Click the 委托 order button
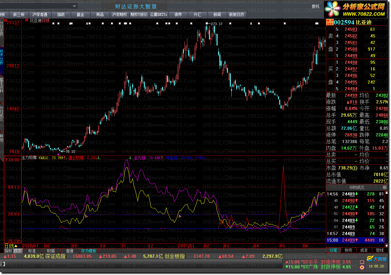Viewport: 391px width, 275px height. pos(315,6)
